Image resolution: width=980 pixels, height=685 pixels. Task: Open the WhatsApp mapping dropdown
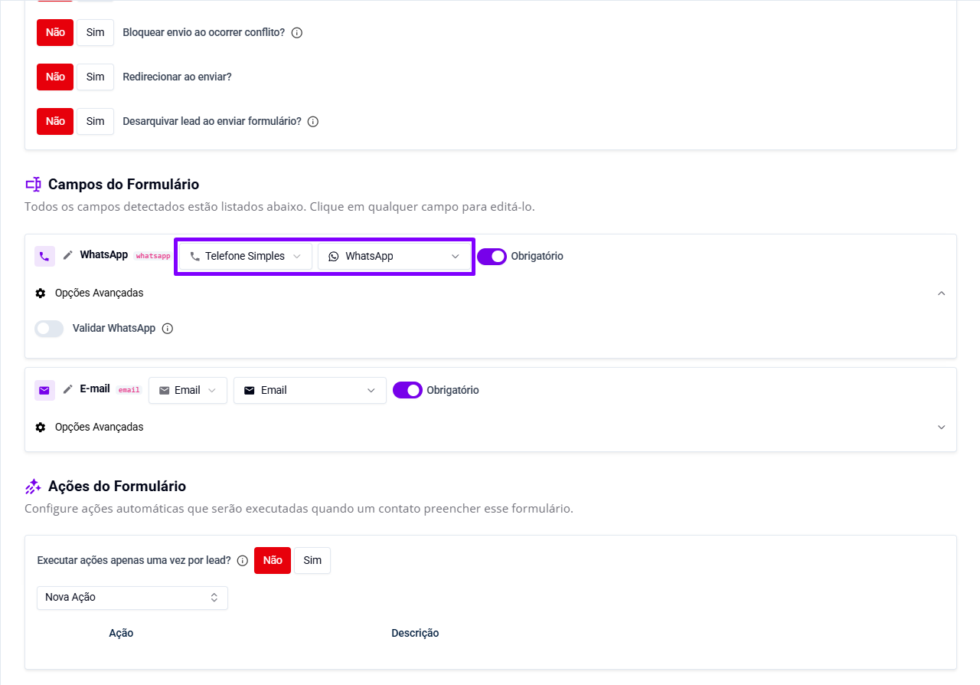point(394,257)
